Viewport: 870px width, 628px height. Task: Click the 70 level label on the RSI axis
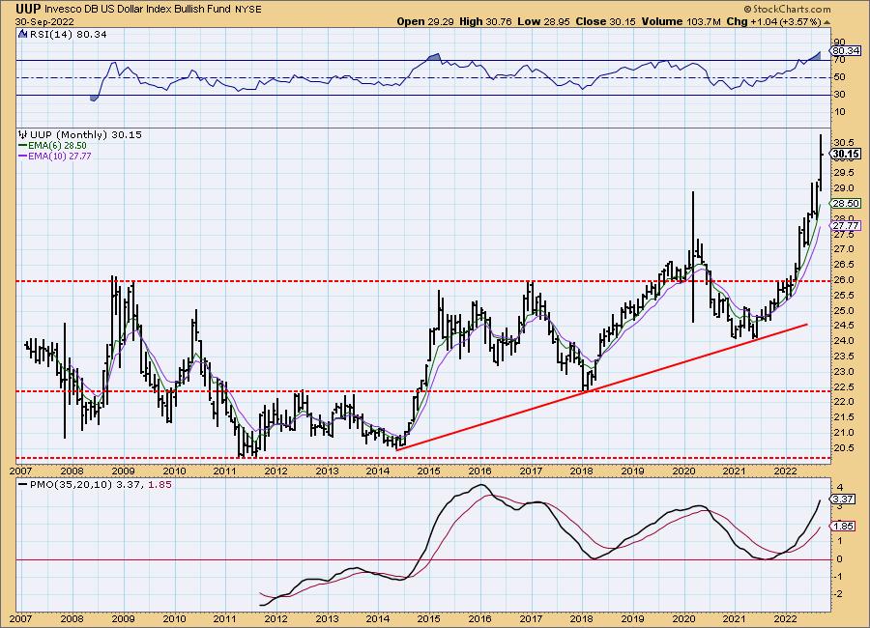pyautogui.click(x=840, y=59)
